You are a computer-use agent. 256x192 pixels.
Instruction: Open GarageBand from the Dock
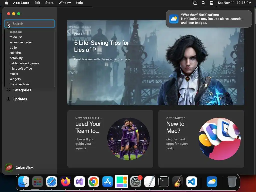pyautogui.click(x=178, y=182)
